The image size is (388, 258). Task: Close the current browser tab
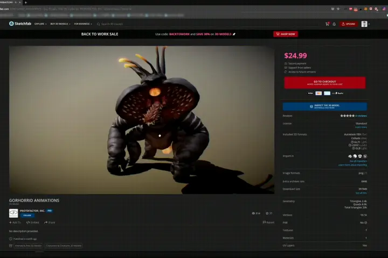20,3
